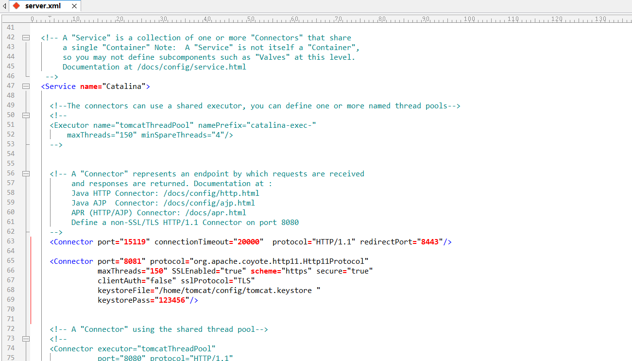Click the 100 mark on the ruler
This screenshot has width=632, height=361.
[469, 19]
